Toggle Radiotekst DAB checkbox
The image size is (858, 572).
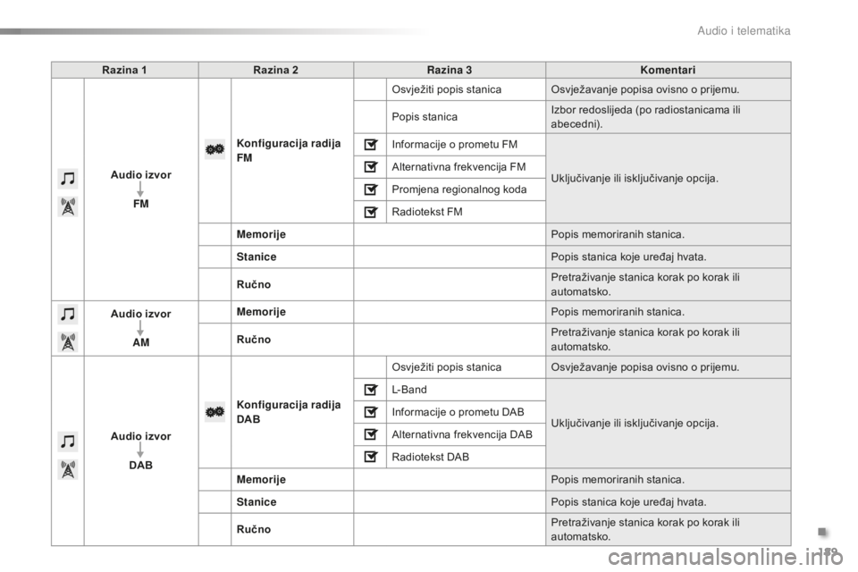370,457
